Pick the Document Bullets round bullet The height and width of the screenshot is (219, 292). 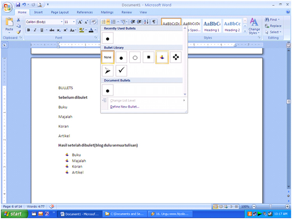(x=107, y=90)
